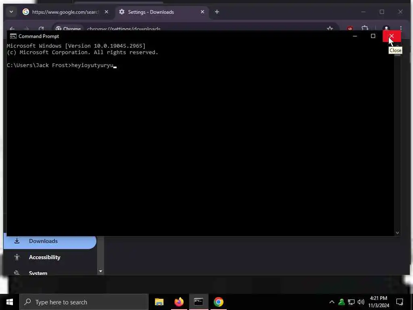
Task: Click the uBlock Origin extension icon in Chrome
Action: tap(350, 29)
